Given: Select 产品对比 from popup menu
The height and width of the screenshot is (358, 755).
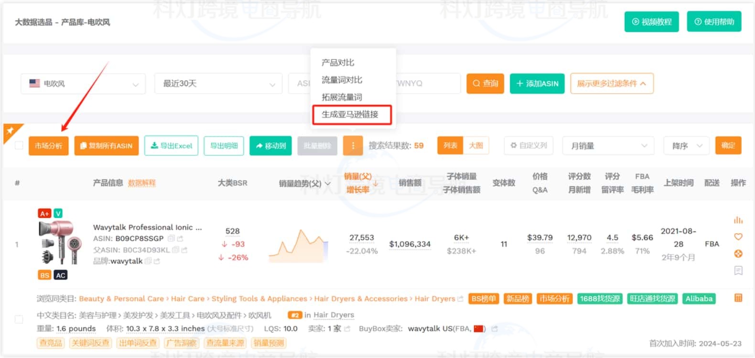Looking at the screenshot, I should 338,63.
